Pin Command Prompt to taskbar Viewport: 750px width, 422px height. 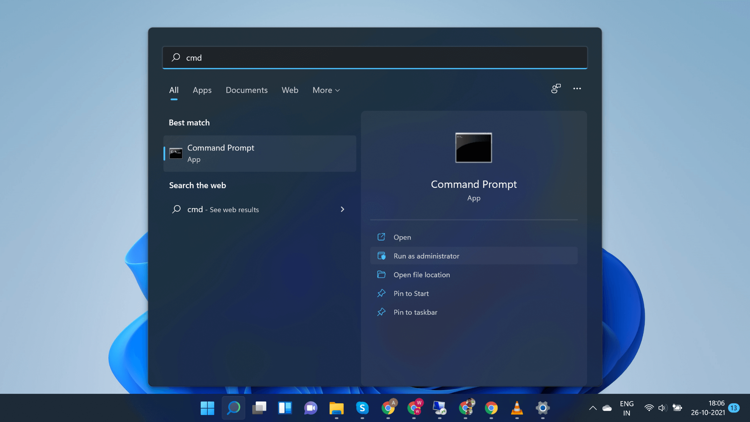[x=415, y=312]
